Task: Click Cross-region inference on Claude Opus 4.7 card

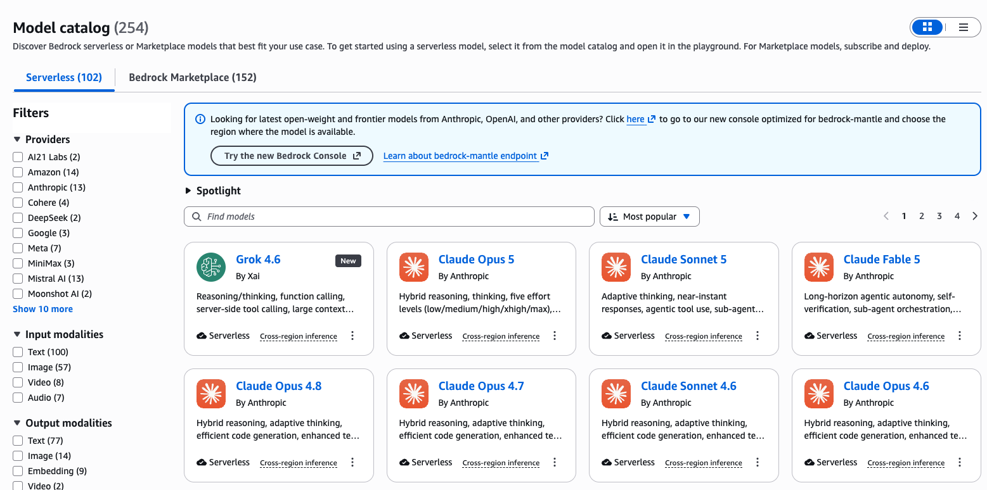Action: (x=501, y=463)
